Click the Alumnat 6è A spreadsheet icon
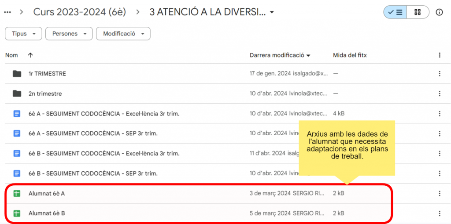 coord(17,193)
